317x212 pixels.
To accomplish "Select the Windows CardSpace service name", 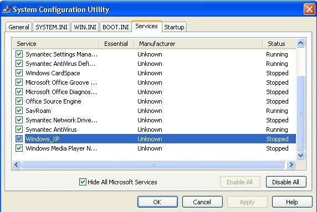I will click(x=53, y=73).
